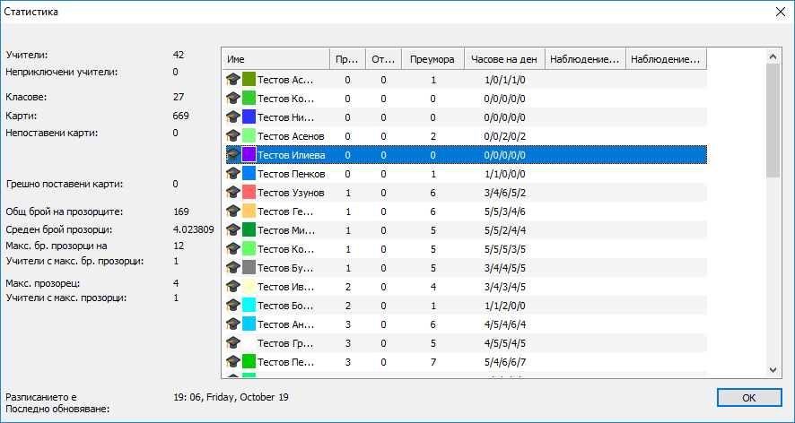Click the cap icon for Тестов Ив... row
This screenshot has width=795, height=423.
tap(233, 287)
